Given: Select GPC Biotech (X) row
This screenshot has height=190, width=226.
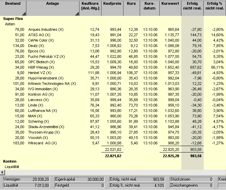Looking at the screenshot, I should [x=113, y=62].
